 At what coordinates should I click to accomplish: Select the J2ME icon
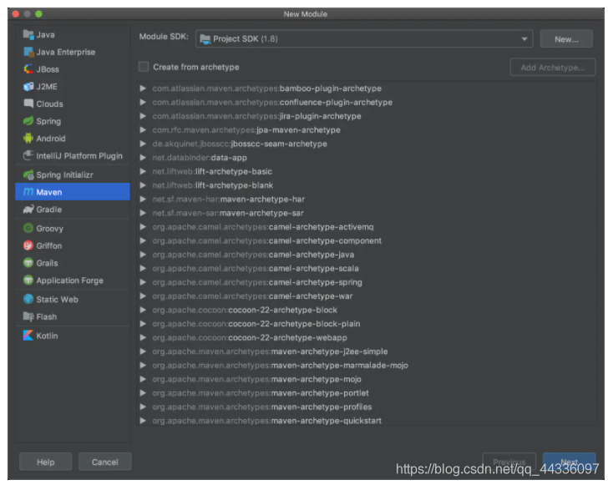click(x=28, y=87)
